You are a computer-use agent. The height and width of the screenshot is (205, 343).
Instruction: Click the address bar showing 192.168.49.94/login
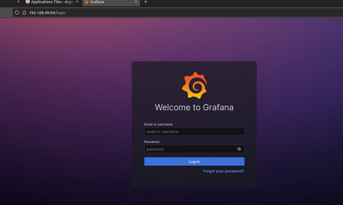(x=178, y=13)
